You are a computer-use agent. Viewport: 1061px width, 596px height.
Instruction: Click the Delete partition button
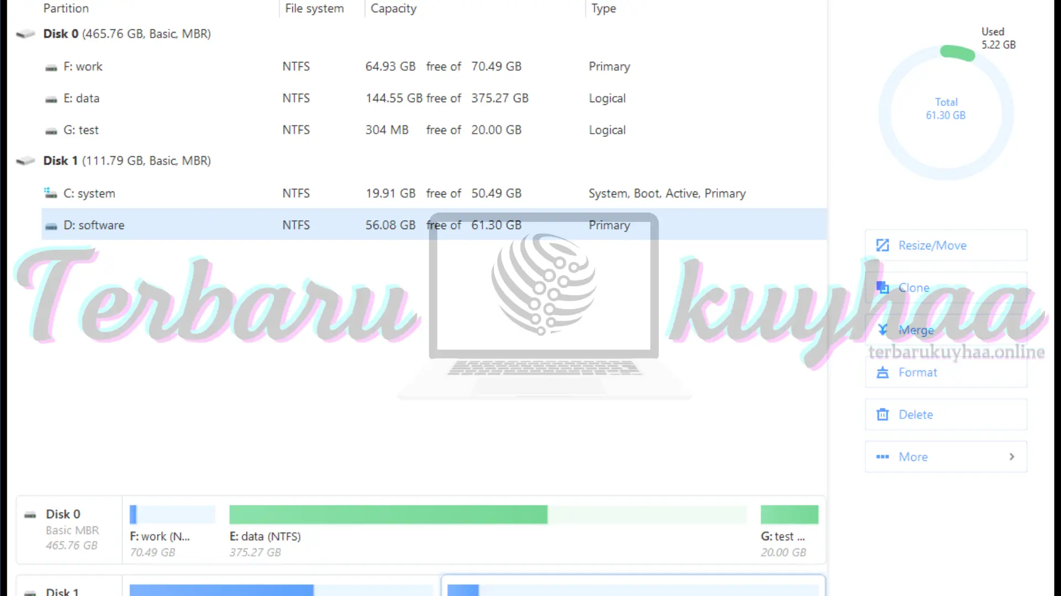point(916,414)
